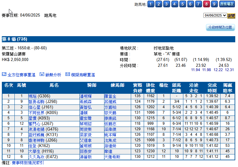Open trainer 呂健威 profile
238x167 pixels.
(x=110, y=102)
